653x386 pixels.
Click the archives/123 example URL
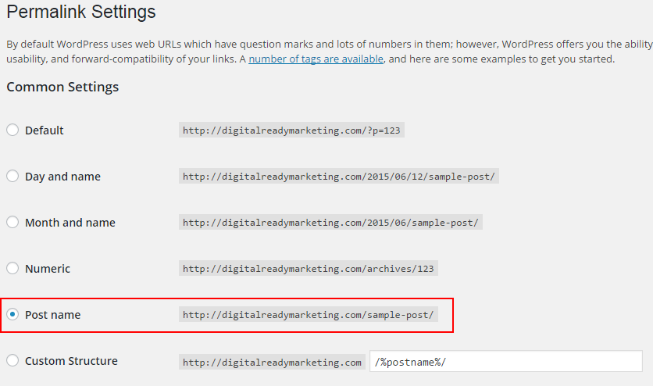click(x=308, y=269)
